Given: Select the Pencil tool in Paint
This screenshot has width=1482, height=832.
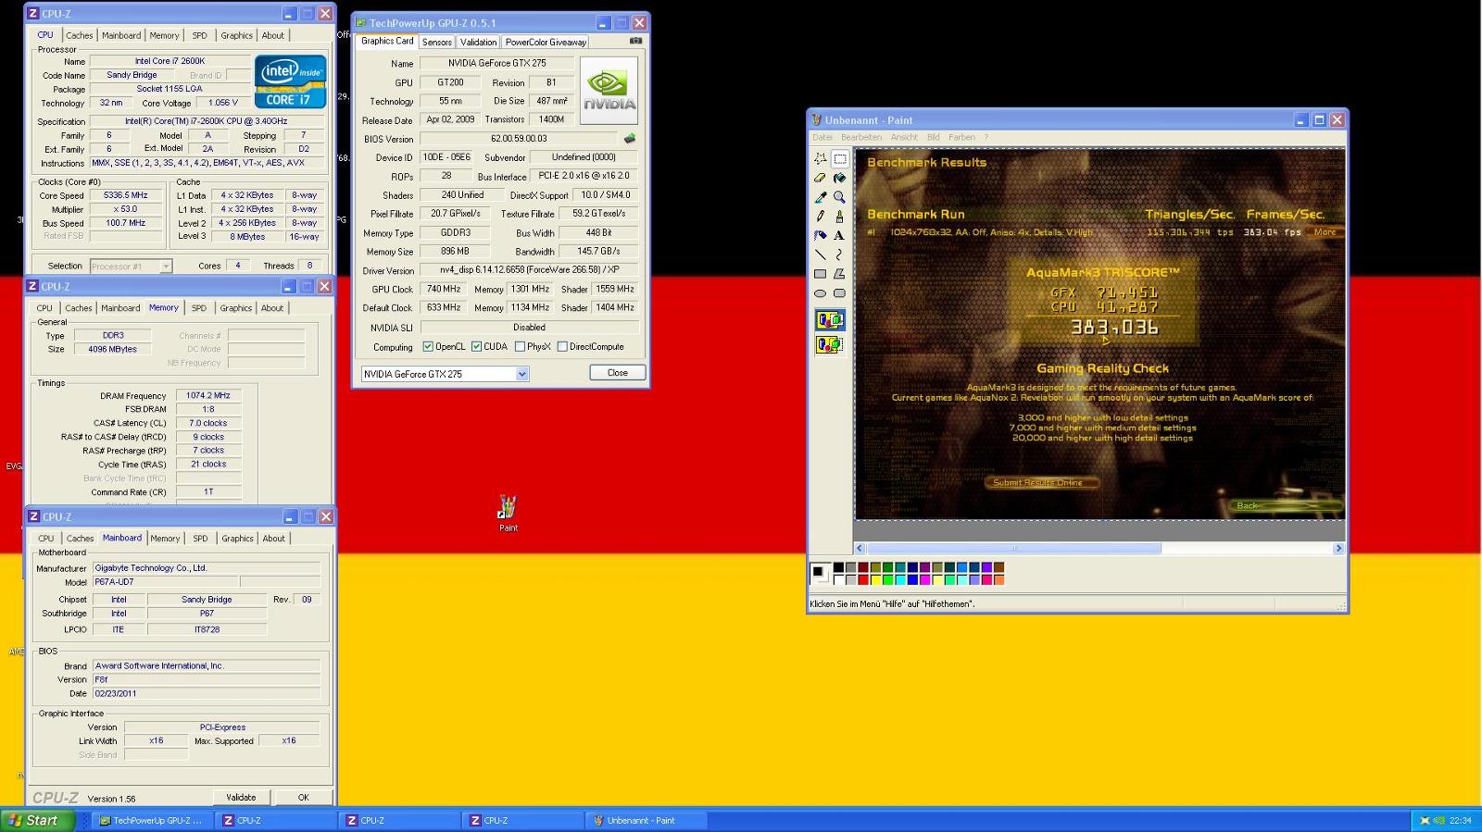Looking at the screenshot, I should coord(820,216).
